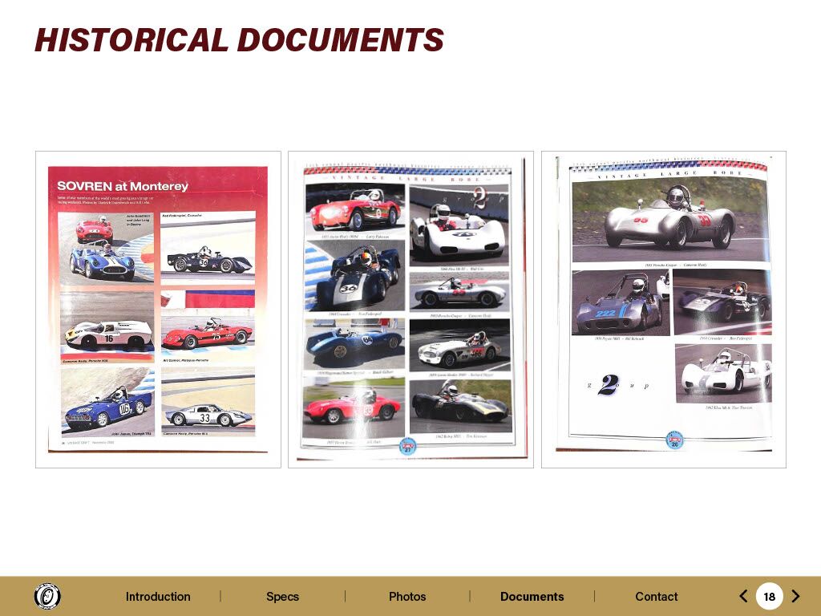Select the Documents navigation item
The height and width of the screenshot is (616, 821).
pos(532,596)
